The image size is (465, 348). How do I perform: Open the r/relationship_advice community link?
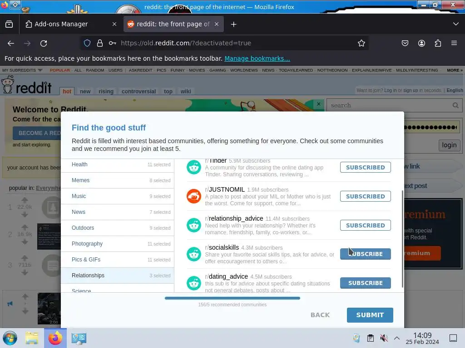click(x=234, y=218)
